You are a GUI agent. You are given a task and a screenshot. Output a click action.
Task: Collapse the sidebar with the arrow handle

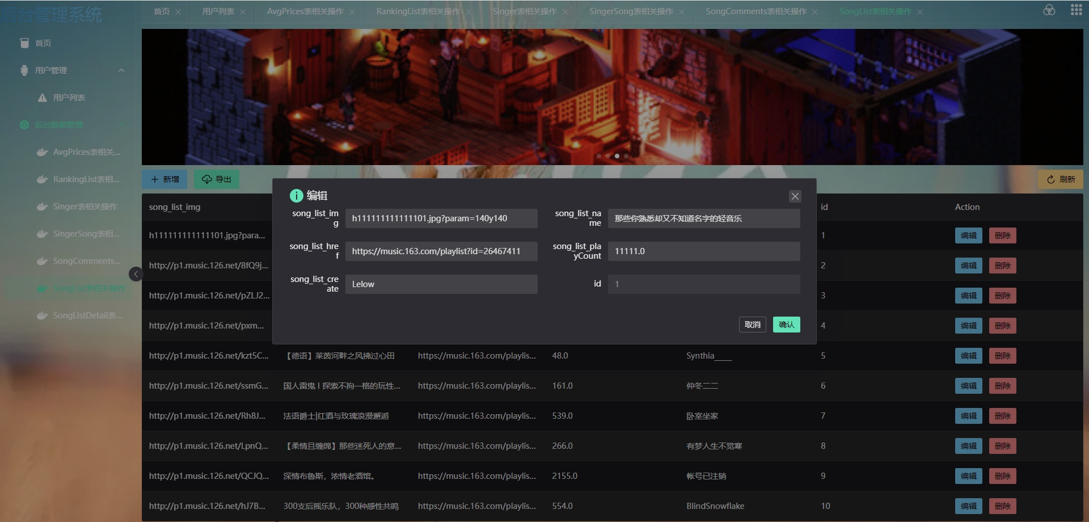136,274
